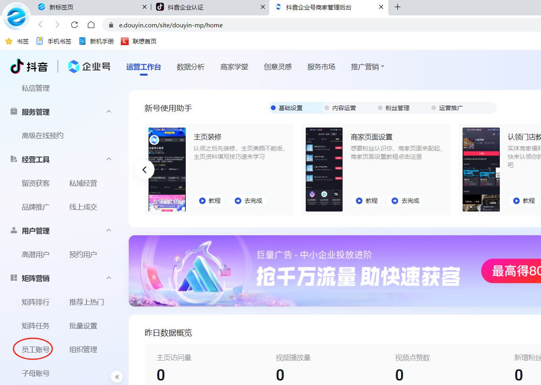Collapse the 用户管理 section chevron
Screen dimensions: 541x385
pos(109,231)
